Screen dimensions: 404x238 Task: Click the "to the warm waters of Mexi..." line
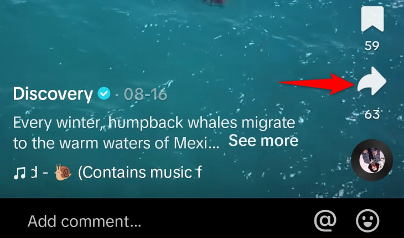point(116,143)
